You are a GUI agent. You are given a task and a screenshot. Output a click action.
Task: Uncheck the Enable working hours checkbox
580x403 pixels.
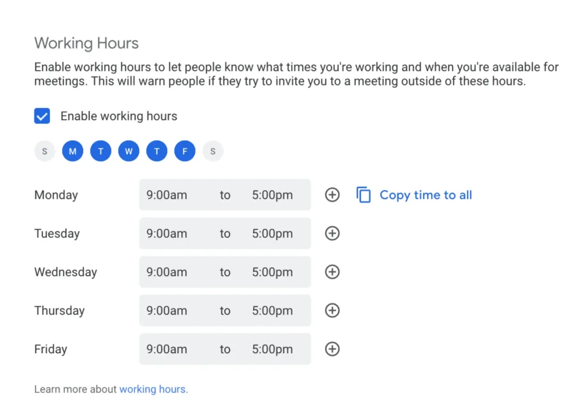click(x=42, y=115)
